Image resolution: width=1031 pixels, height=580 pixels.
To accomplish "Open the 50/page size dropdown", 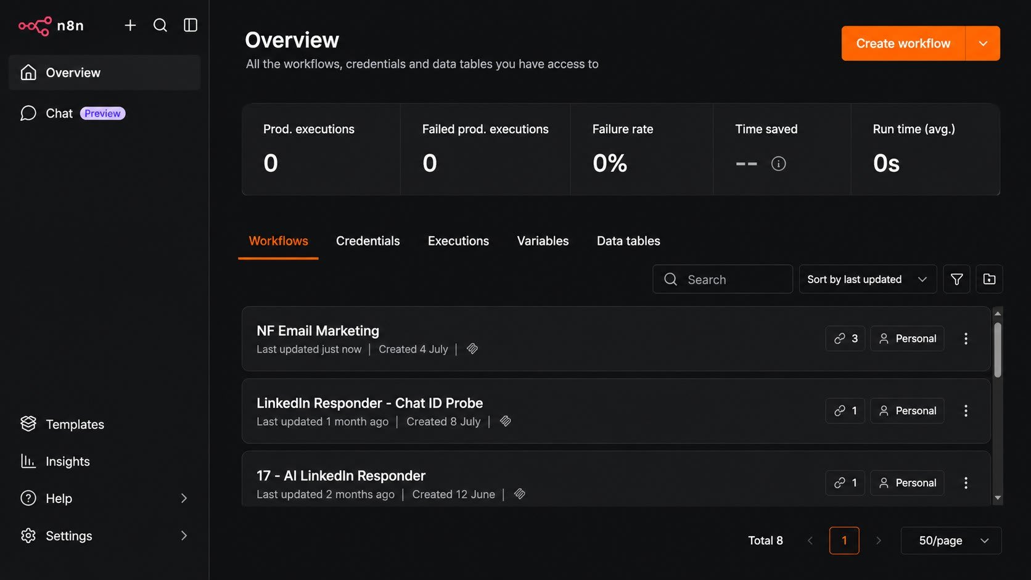I will coord(951,541).
